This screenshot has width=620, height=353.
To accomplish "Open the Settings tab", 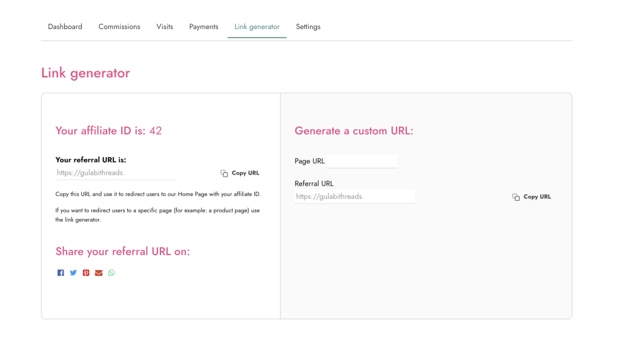I will coord(308,27).
